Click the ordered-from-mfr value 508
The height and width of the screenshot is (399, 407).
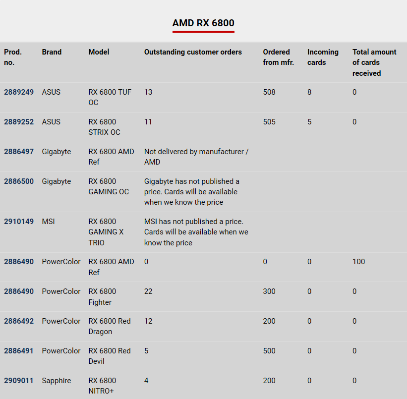(x=269, y=92)
